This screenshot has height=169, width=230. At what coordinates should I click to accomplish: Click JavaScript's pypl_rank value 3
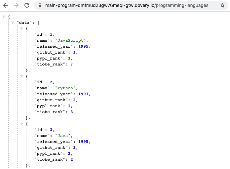click(69, 58)
